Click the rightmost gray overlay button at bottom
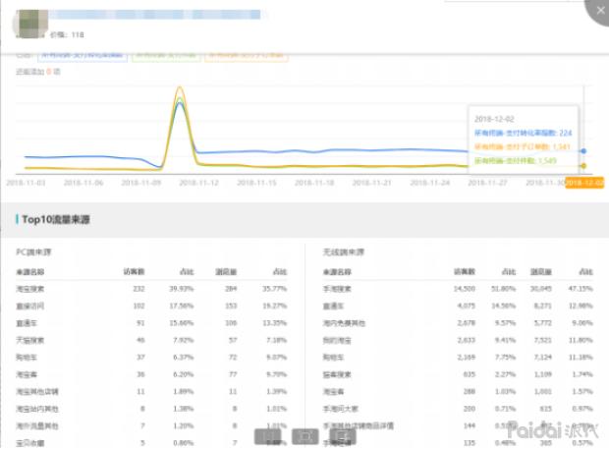The height and width of the screenshot is (449, 609). [x=343, y=436]
